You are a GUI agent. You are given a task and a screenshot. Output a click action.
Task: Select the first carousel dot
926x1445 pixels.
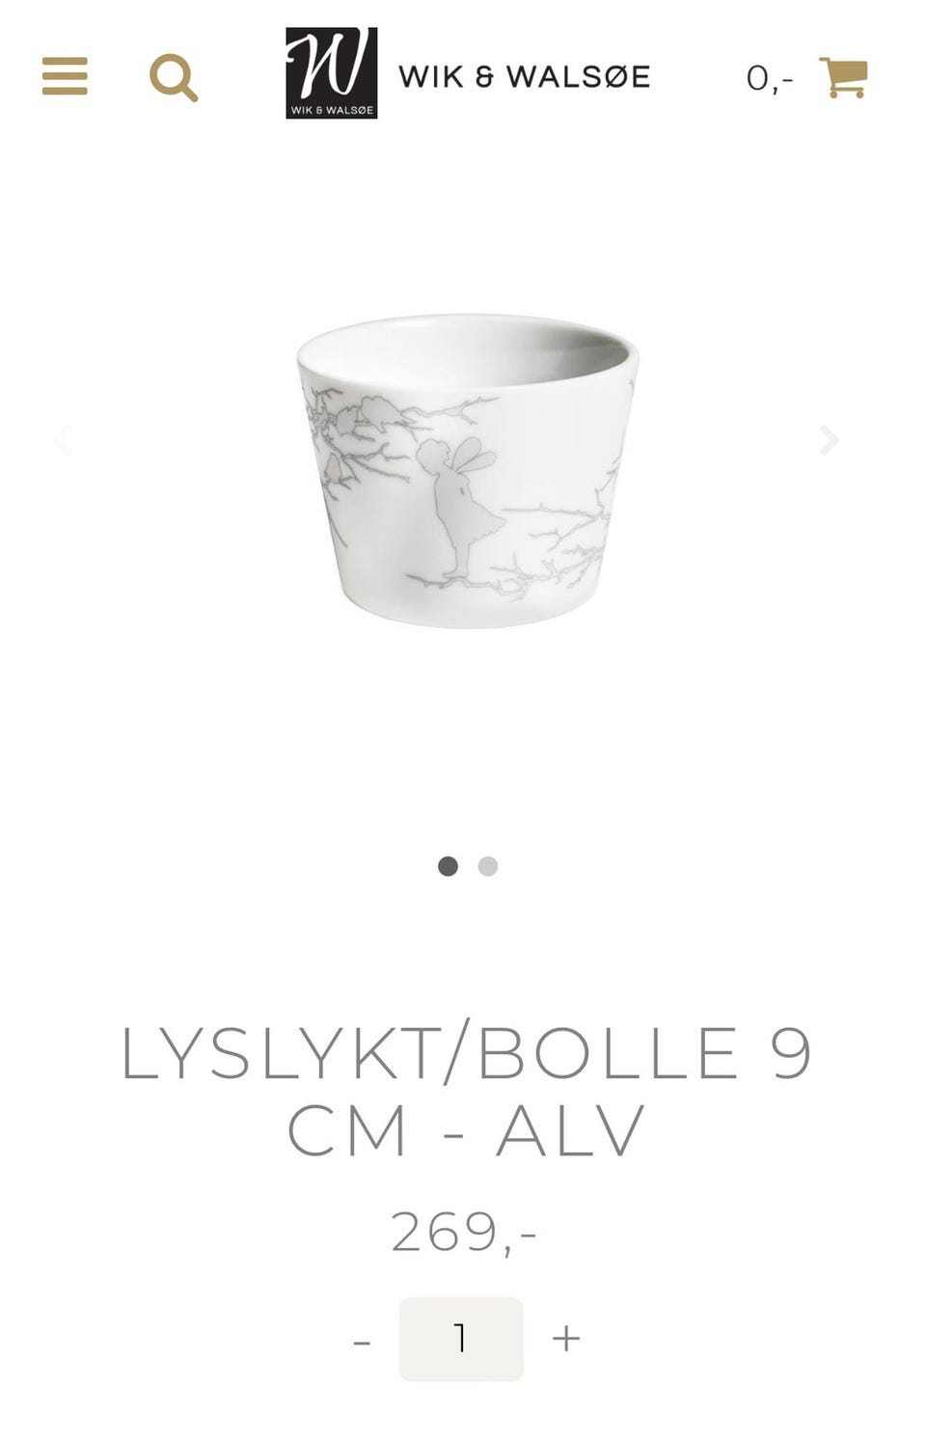(448, 866)
